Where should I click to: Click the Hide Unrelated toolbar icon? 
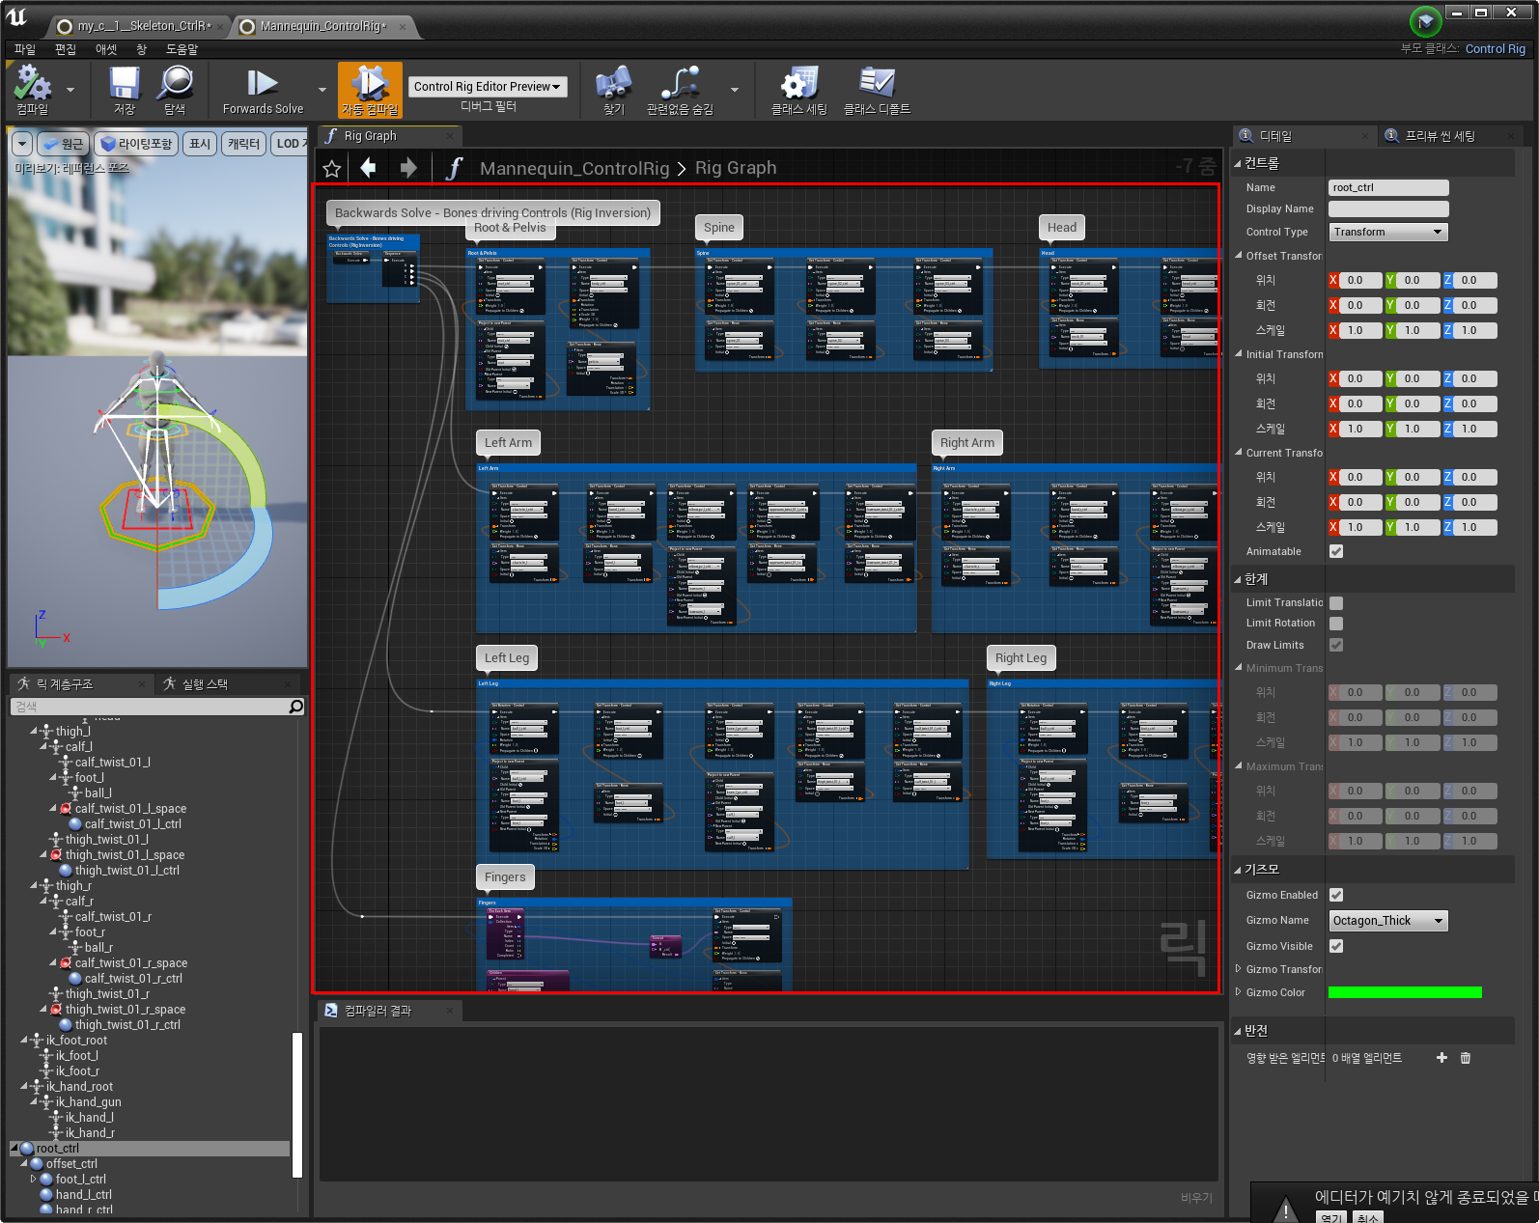pos(680,84)
